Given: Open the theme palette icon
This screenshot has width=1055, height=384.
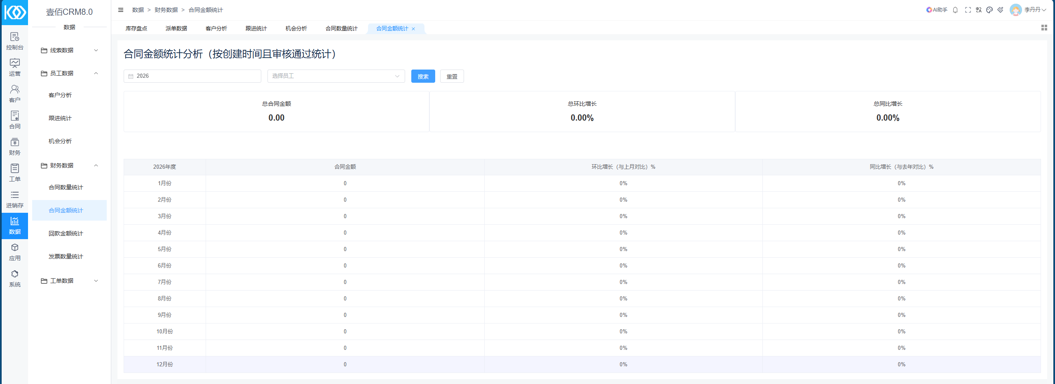Looking at the screenshot, I should click(x=989, y=10).
